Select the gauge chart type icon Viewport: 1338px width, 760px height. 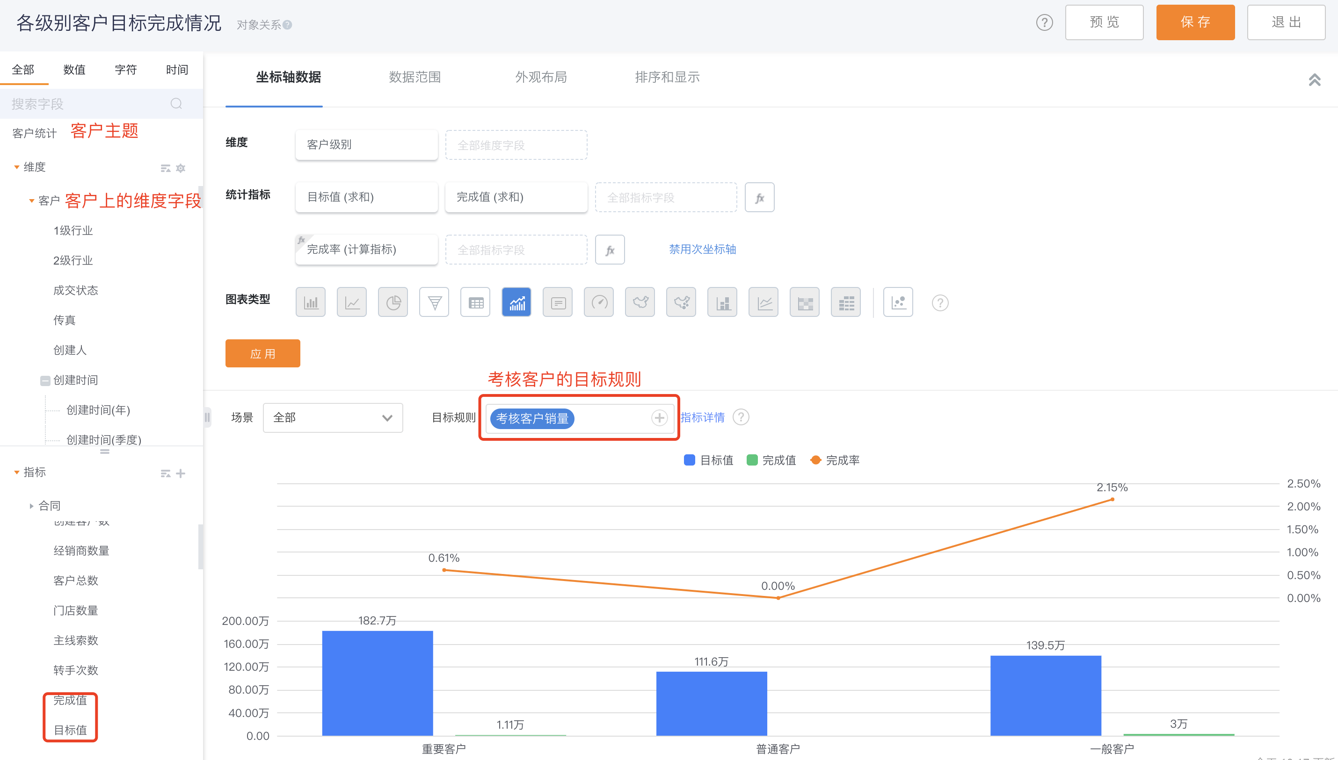tap(599, 302)
